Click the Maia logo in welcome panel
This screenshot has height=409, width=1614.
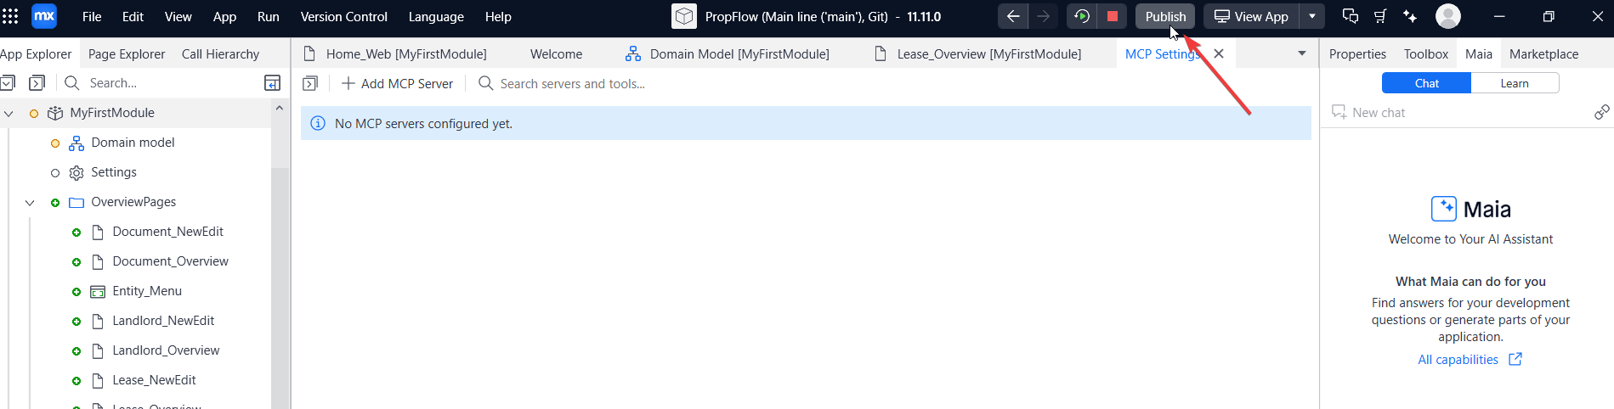(1444, 209)
